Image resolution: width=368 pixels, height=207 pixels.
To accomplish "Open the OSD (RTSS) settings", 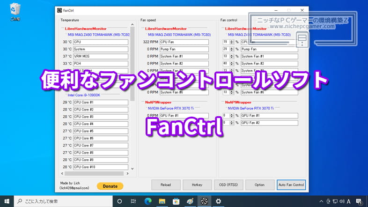I will pyautogui.click(x=228, y=185).
